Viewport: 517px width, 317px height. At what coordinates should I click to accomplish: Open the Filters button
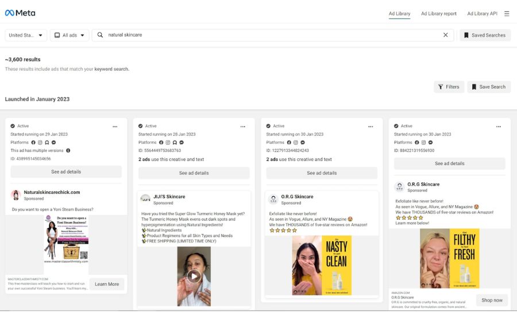pyautogui.click(x=449, y=87)
